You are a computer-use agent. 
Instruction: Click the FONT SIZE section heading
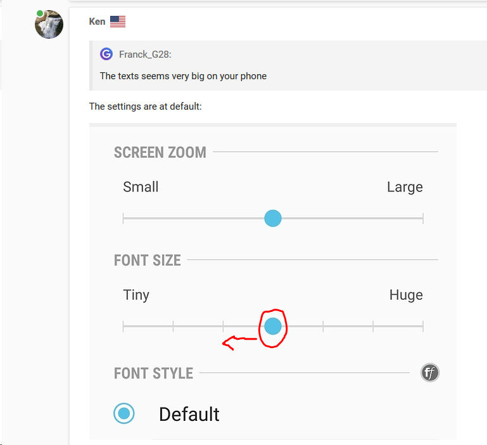tap(148, 261)
